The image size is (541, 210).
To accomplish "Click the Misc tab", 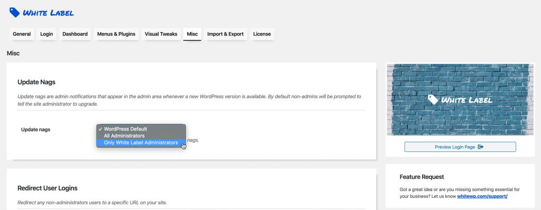I will [x=192, y=34].
